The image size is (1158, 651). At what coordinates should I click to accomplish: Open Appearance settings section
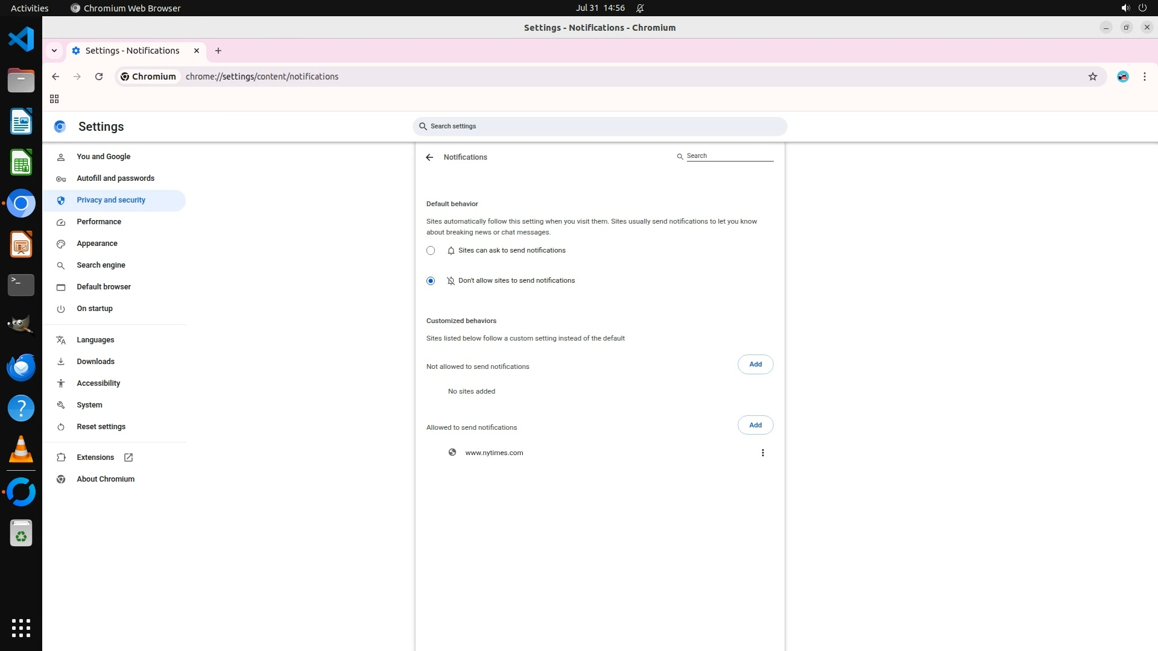tap(97, 244)
